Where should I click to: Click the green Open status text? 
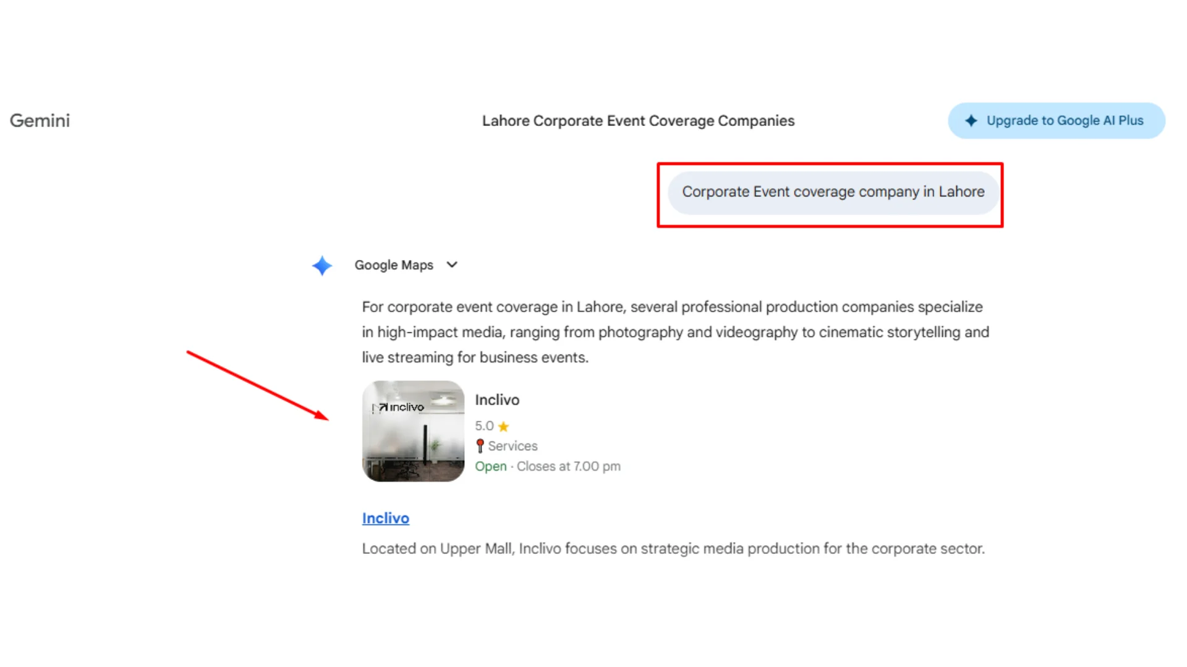click(491, 467)
